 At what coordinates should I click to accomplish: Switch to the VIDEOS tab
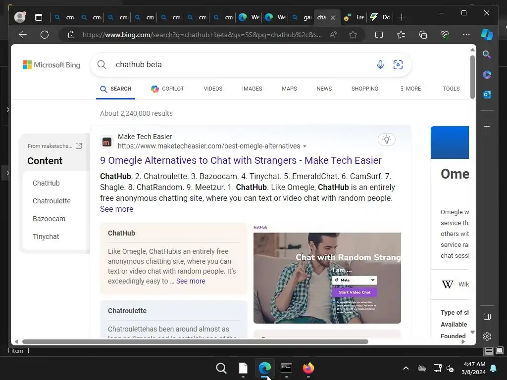click(213, 89)
